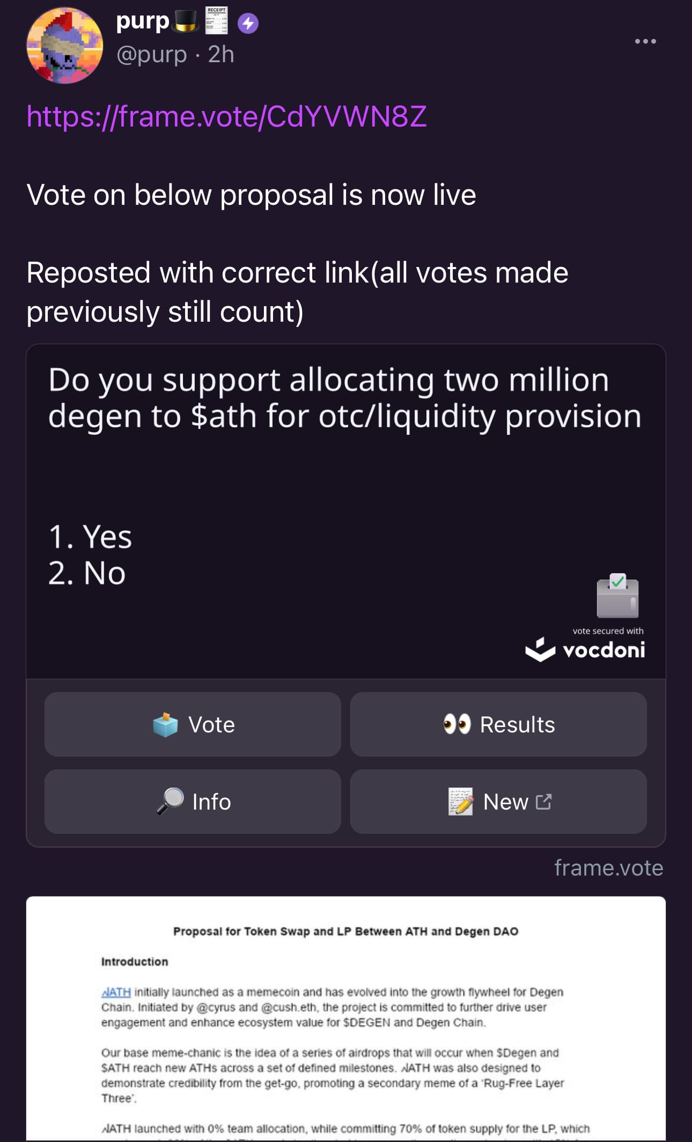Create a New poll

click(498, 802)
